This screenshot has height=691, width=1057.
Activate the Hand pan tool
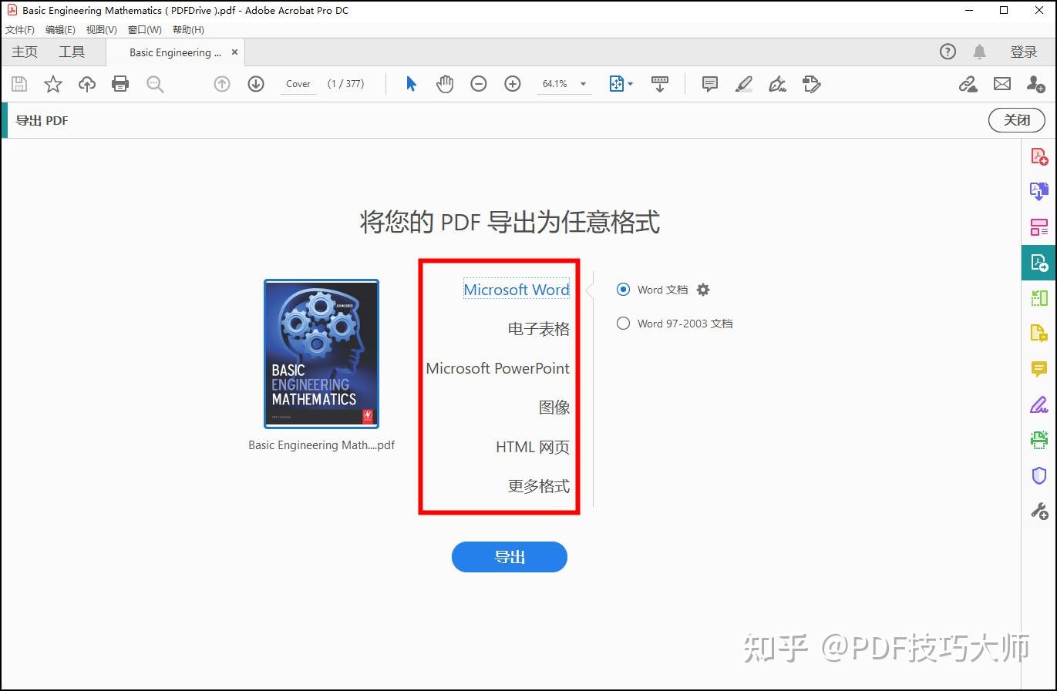tap(445, 84)
